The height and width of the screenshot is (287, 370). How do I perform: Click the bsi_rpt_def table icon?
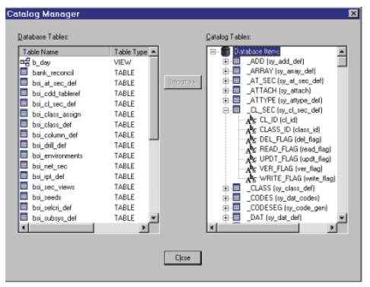click(24, 176)
